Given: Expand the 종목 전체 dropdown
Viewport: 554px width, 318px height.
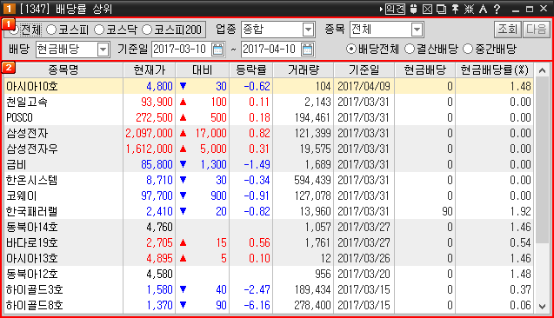Looking at the screenshot, I should [x=417, y=30].
